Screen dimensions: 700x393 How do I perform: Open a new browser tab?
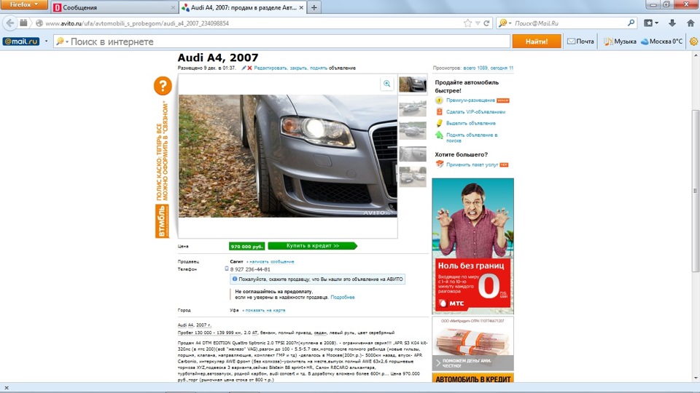click(314, 7)
